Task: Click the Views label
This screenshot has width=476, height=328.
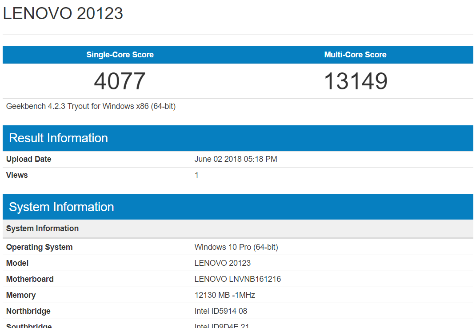Action: [17, 175]
